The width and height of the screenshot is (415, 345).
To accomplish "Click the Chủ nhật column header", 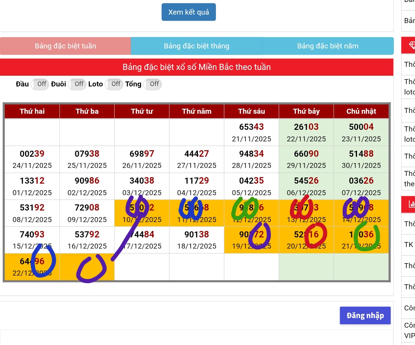I will pyautogui.click(x=361, y=111).
